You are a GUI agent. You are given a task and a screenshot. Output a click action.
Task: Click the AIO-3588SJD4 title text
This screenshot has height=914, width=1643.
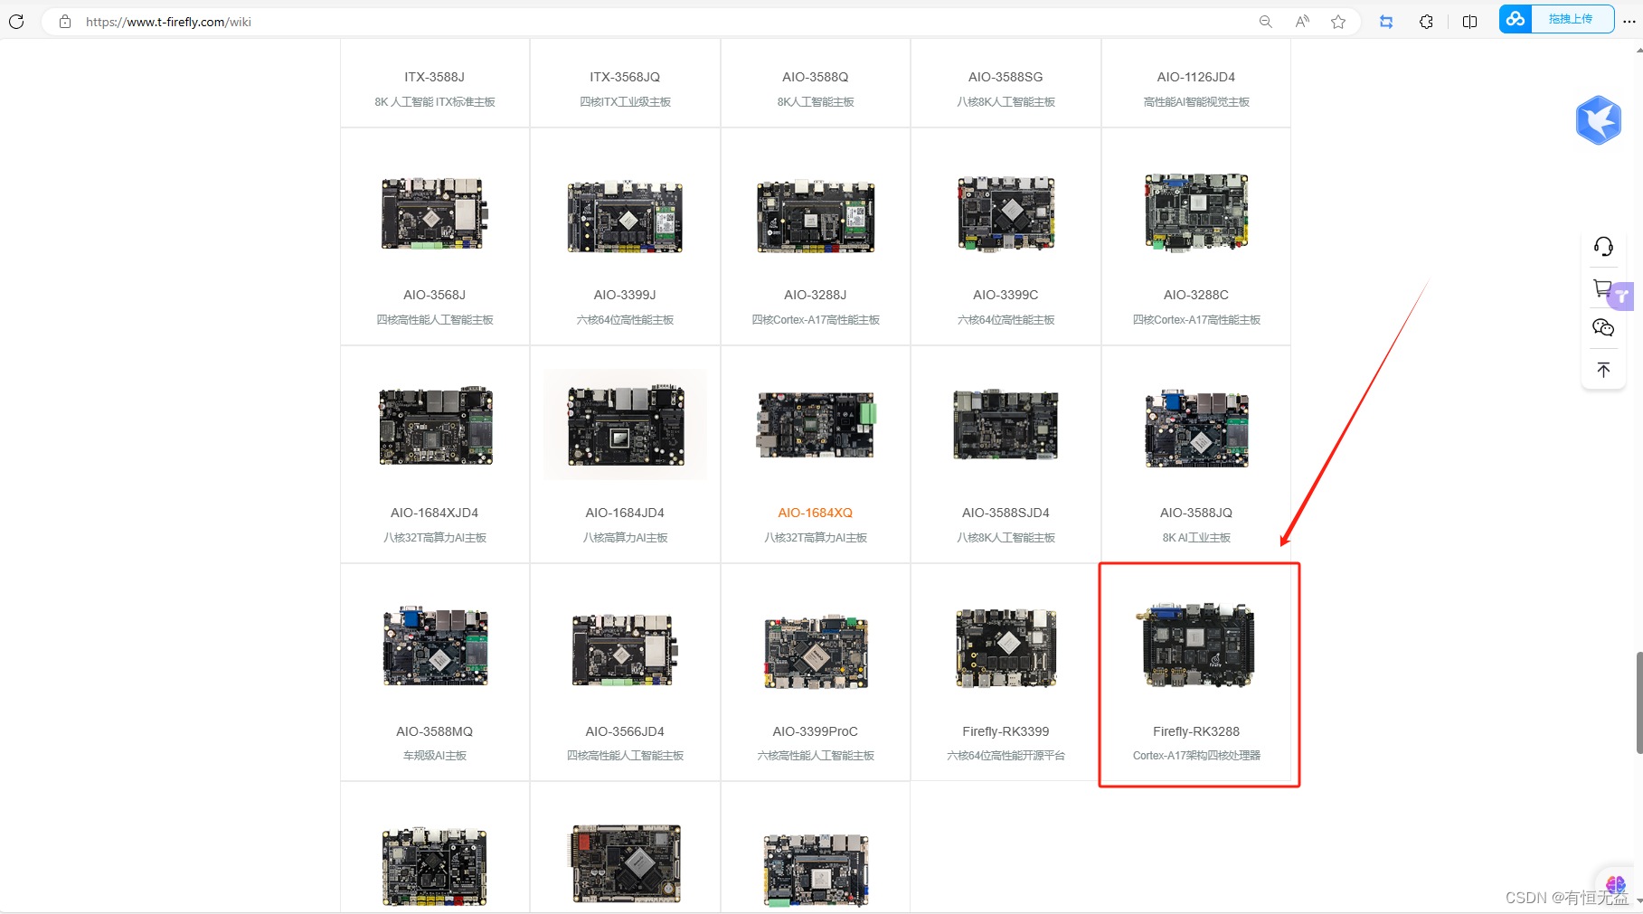(1006, 513)
